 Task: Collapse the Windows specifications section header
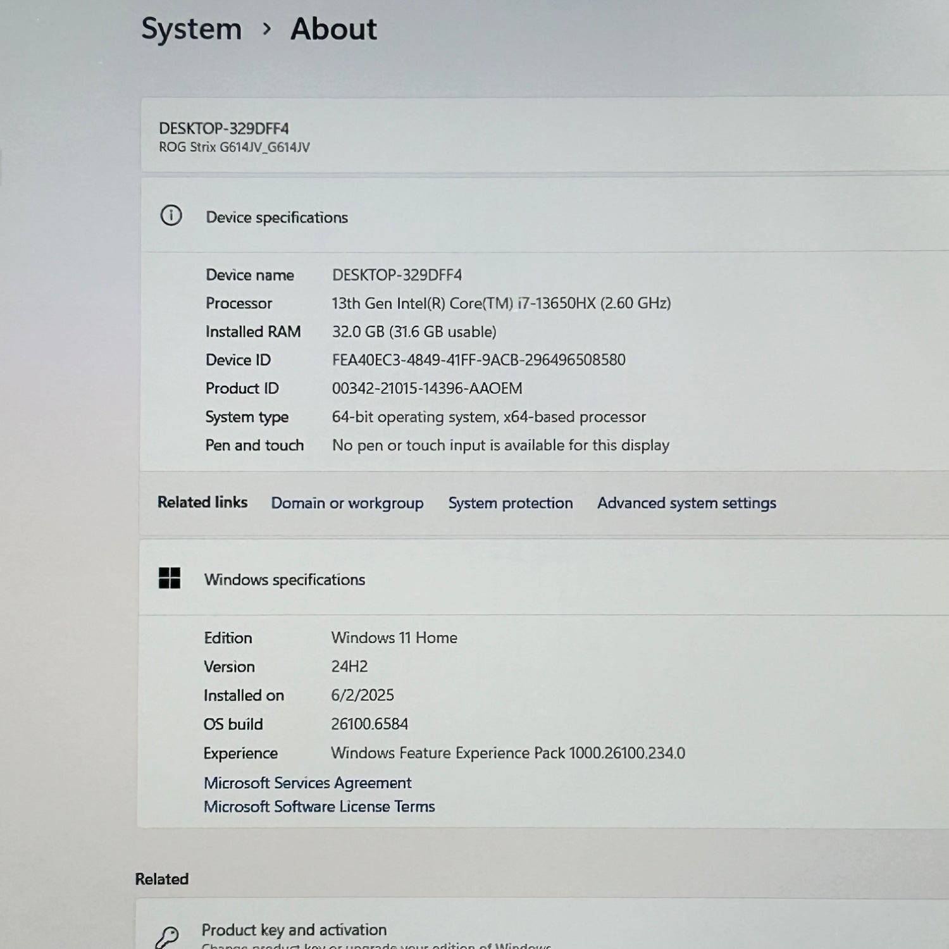coord(544,578)
